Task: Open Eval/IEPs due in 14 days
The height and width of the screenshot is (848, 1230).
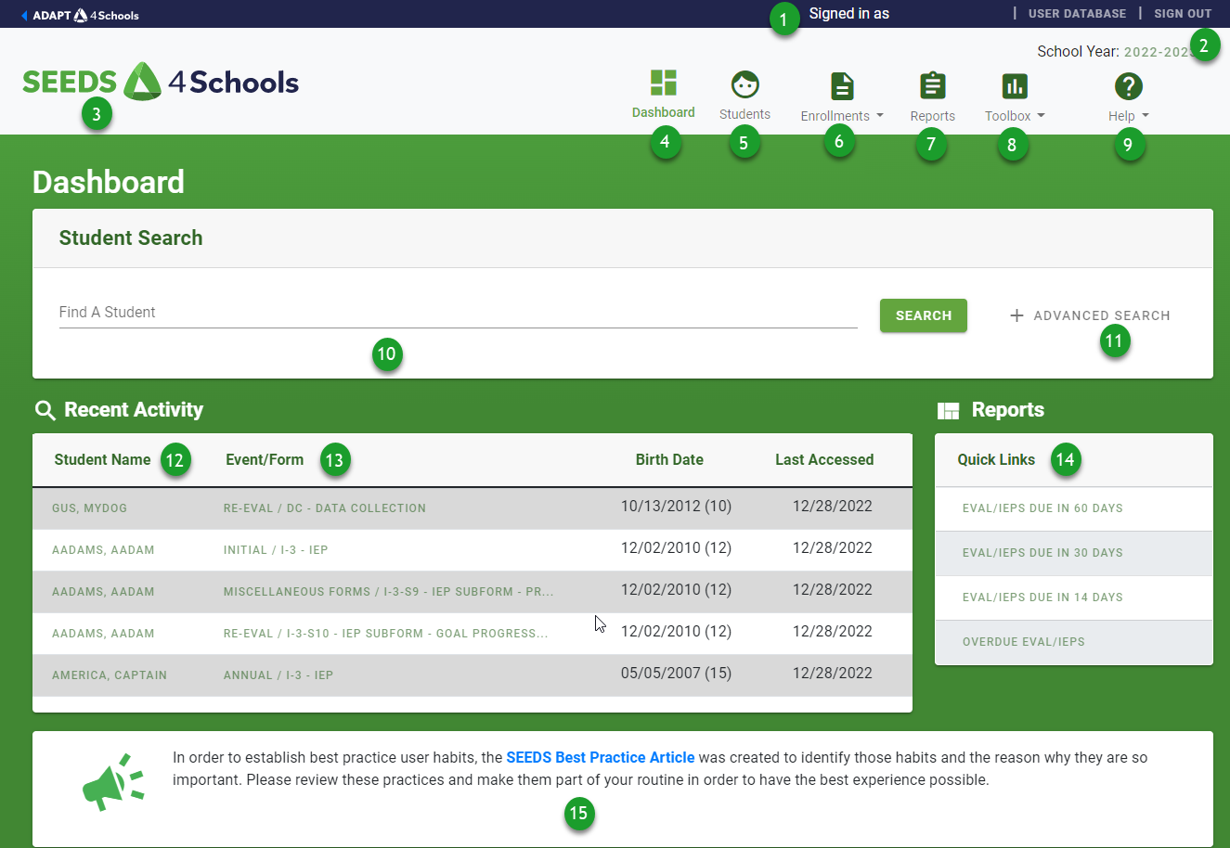Action: click(x=1042, y=597)
